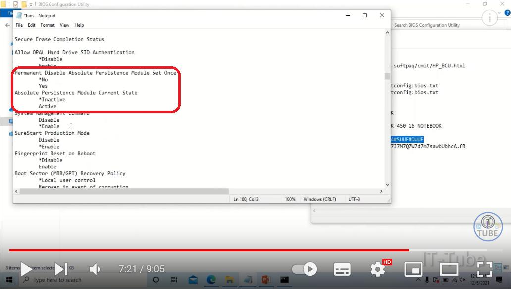The width and height of the screenshot is (511, 289).
Task: Open Command Prompt on taskbar
Action: click(285, 280)
